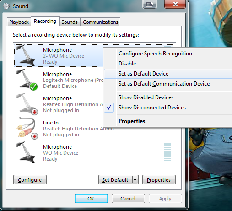This screenshot has width=232, height=211.
Task: Click the snapshot button beside the close button
Action: point(150,5)
